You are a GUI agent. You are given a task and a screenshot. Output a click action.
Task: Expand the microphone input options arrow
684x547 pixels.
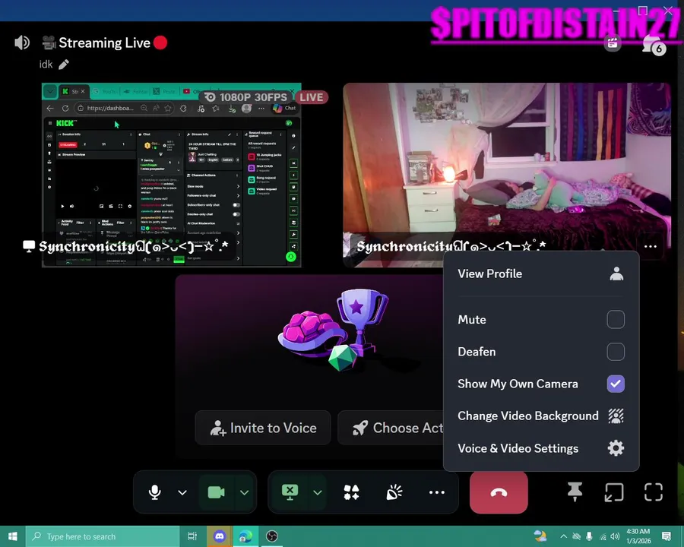click(182, 492)
